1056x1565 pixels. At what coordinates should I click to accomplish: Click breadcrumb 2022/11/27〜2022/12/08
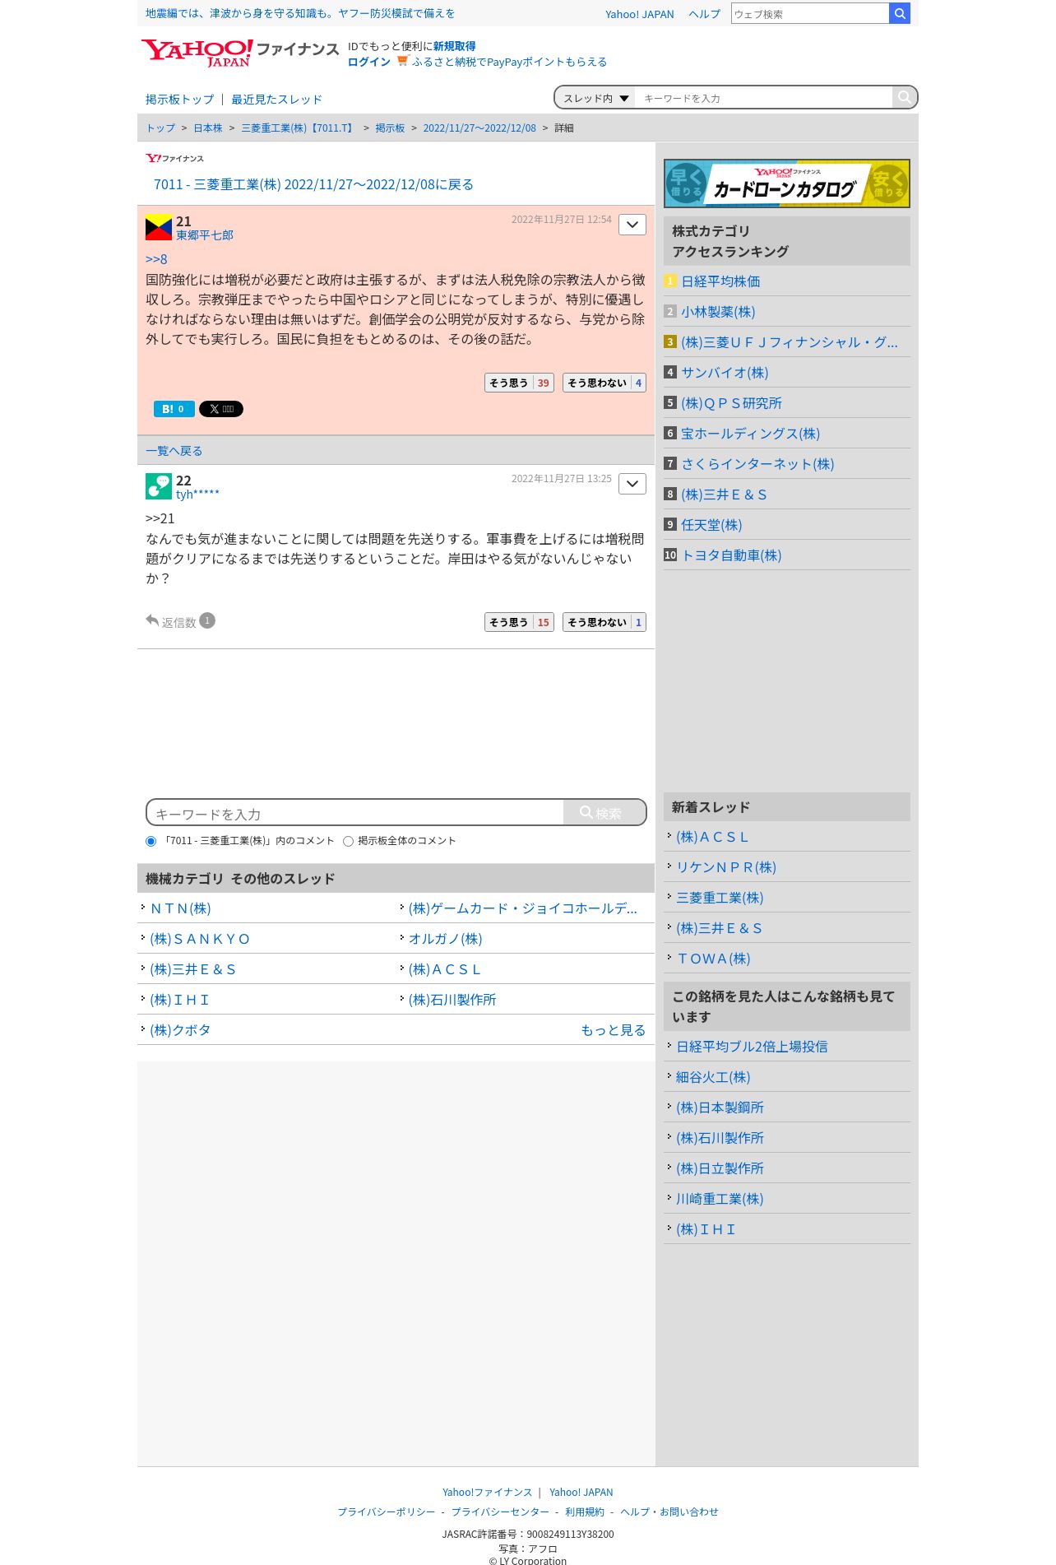click(479, 128)
